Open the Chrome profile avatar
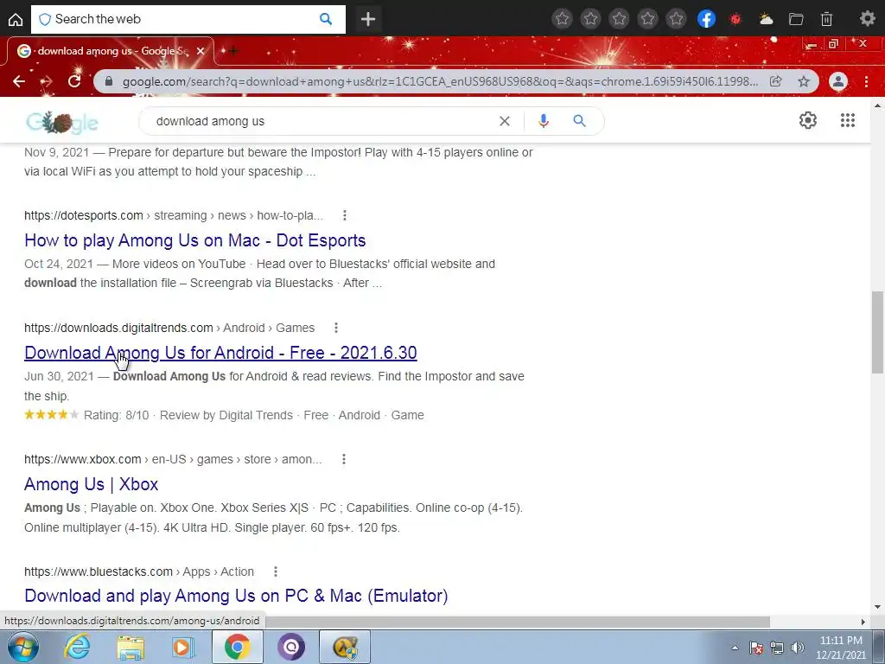The image size is (885, 664). tap(838, 81)
